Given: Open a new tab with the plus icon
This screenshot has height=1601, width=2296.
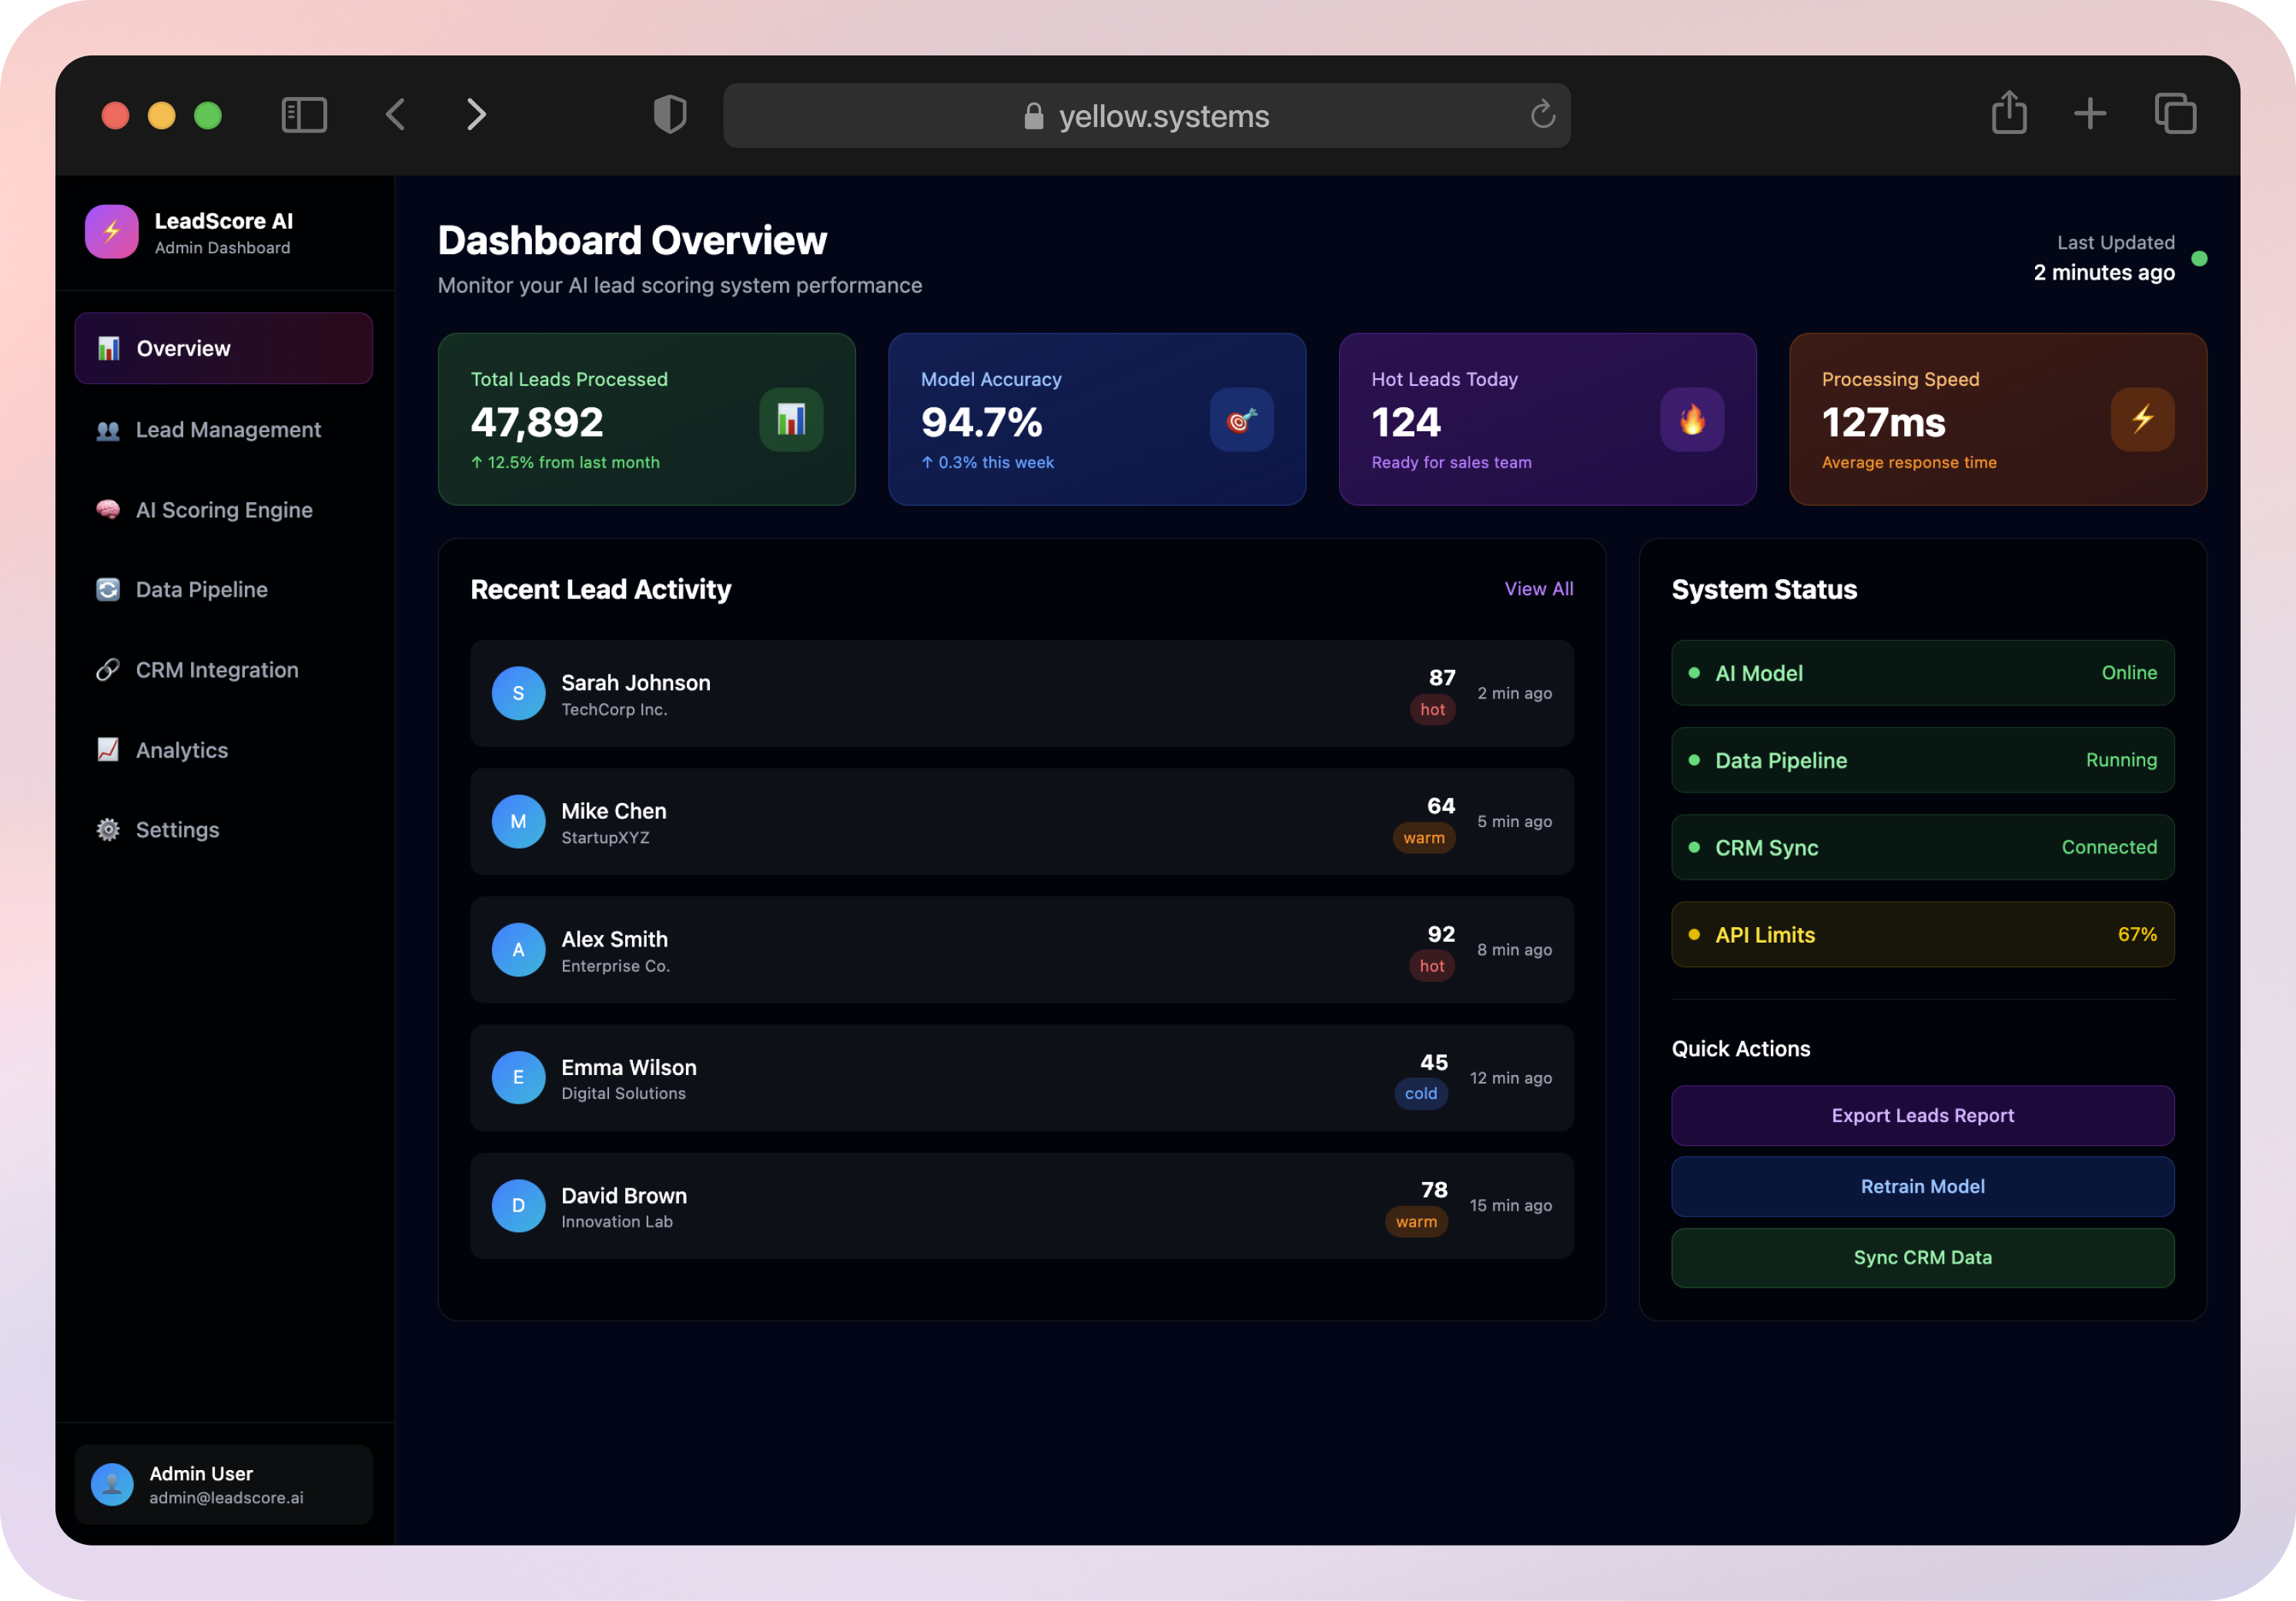Looking at the screenshot, I should pos(2090,113).
